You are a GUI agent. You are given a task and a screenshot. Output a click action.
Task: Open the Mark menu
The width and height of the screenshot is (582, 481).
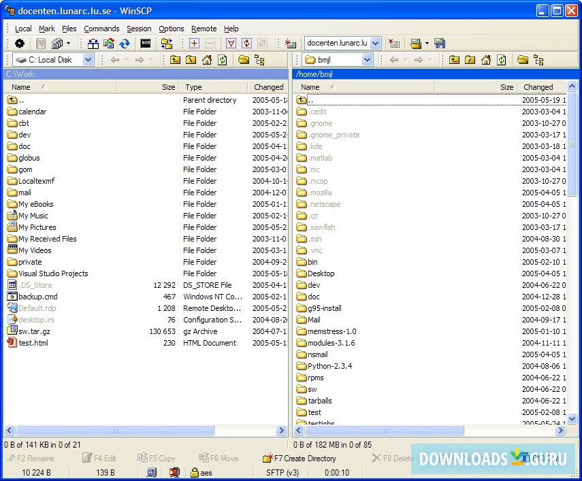coord(47,29)
